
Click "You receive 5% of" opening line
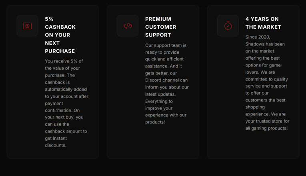pyautogui.click(x=64, y=61)
